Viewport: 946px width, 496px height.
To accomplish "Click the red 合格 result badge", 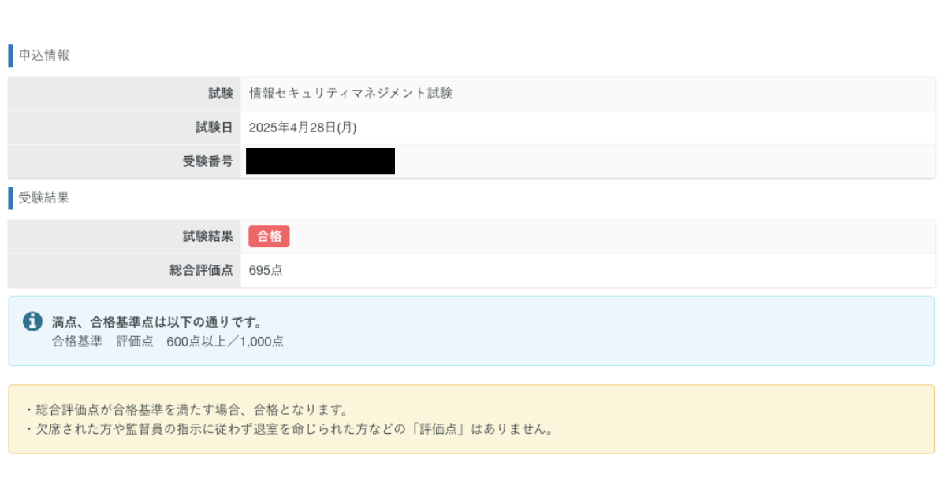I will (x=269, y=236).
